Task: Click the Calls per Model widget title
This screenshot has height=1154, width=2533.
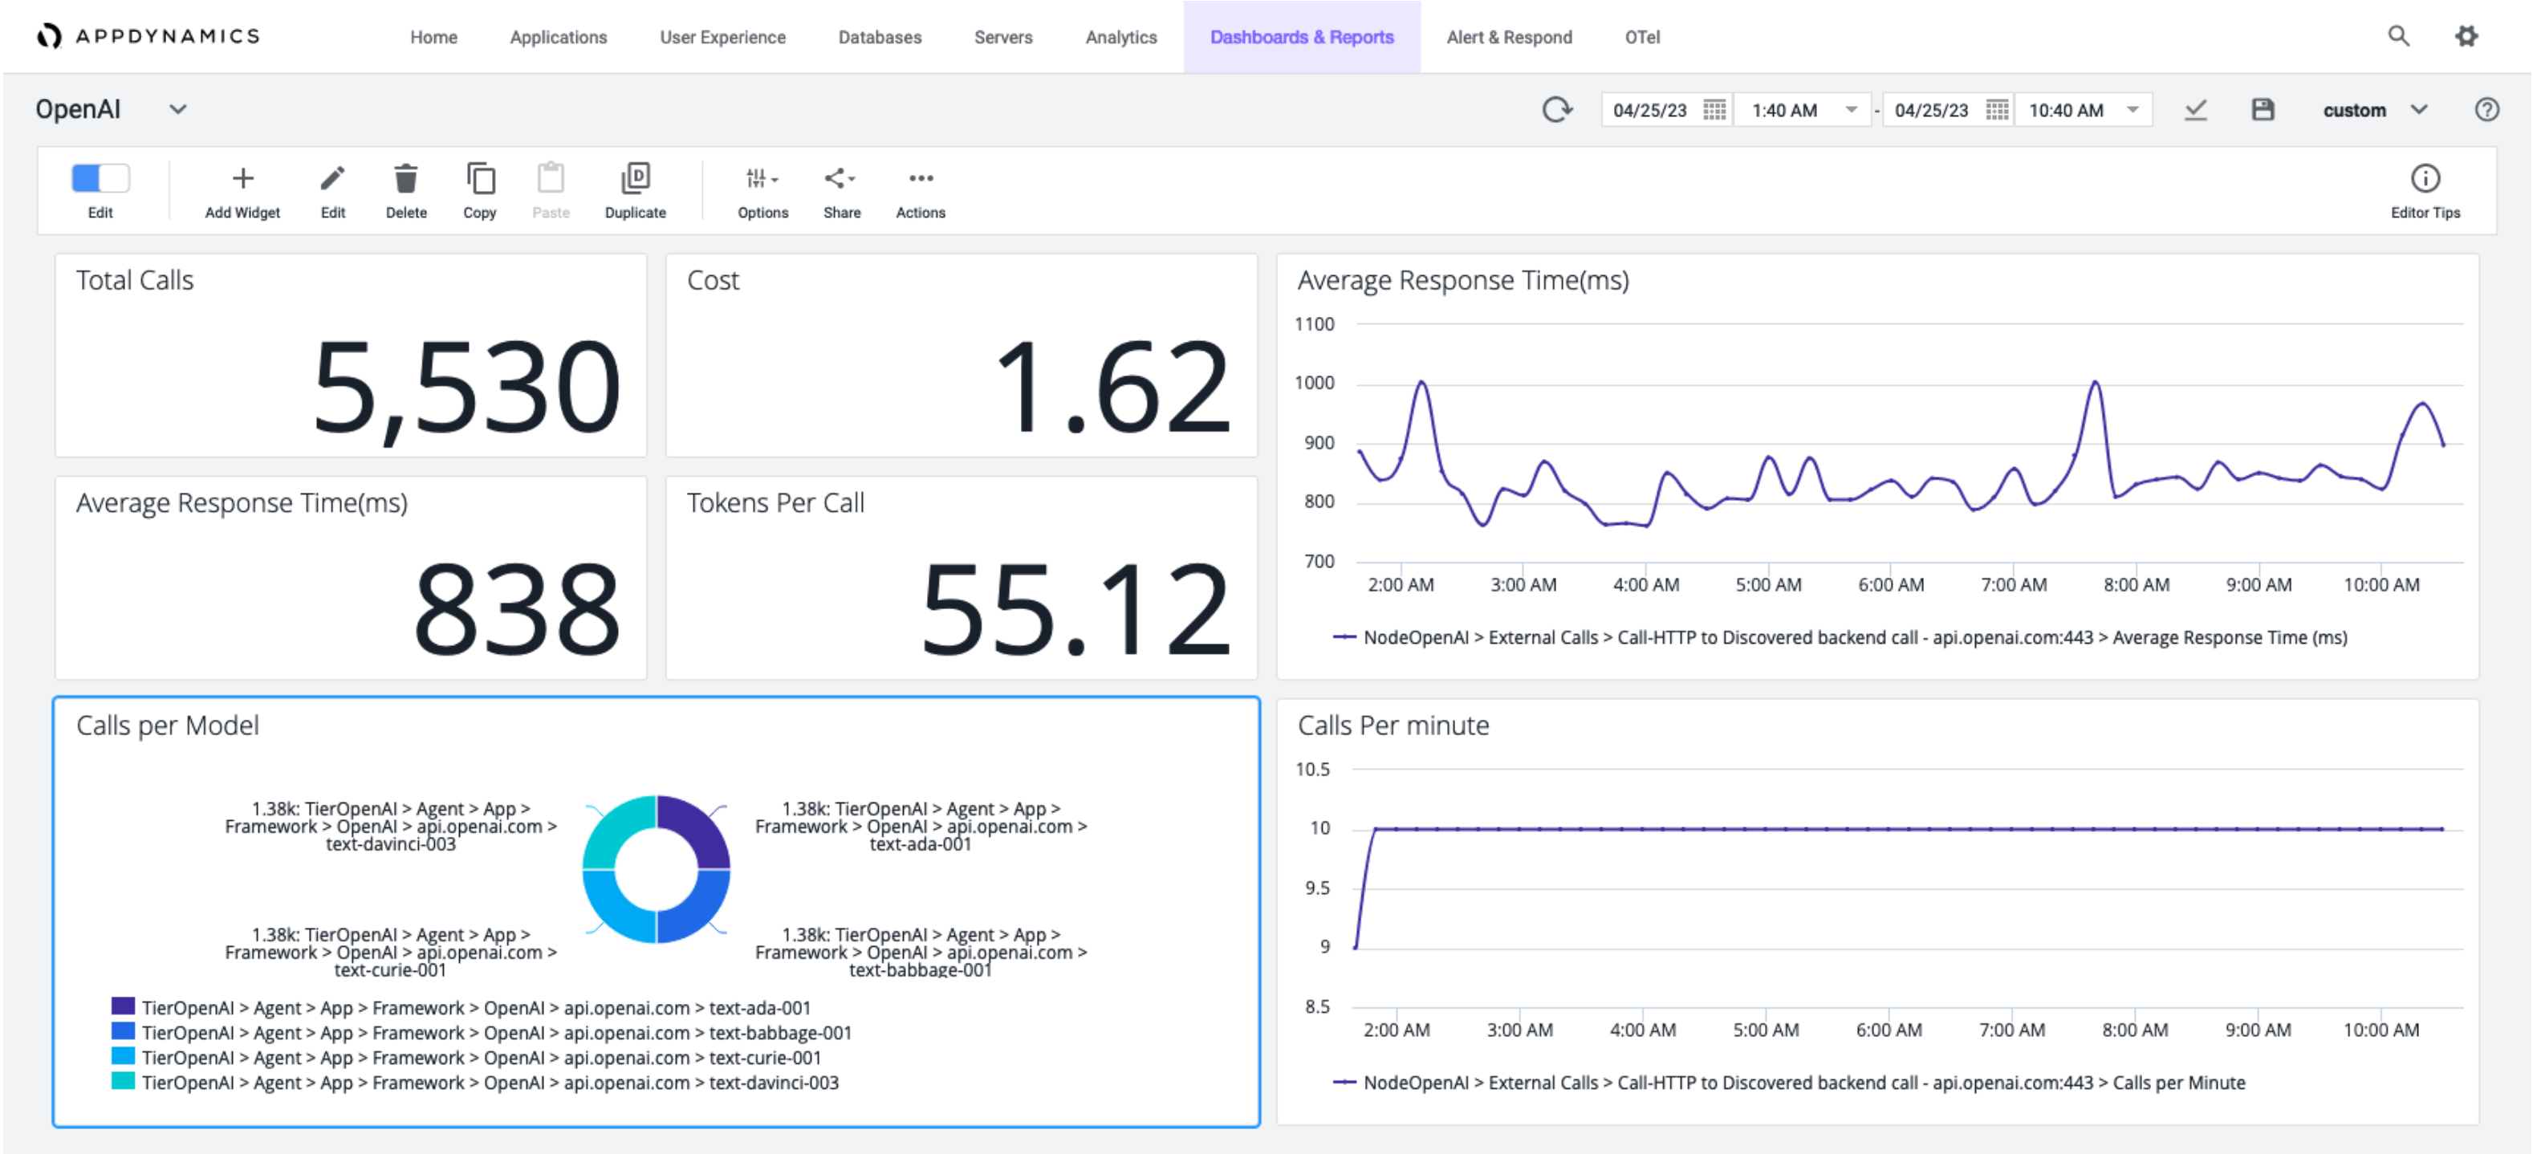Action: (x=167, y=725)
